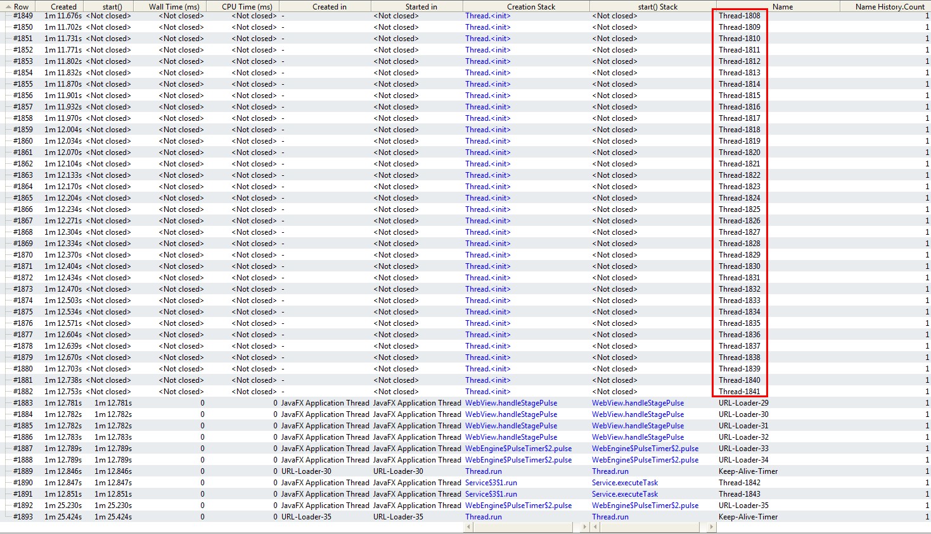Image resolution: width=931 pixels, height=534 pixels.
Task: Sort table by Created column header
Action: coord(63,6)
